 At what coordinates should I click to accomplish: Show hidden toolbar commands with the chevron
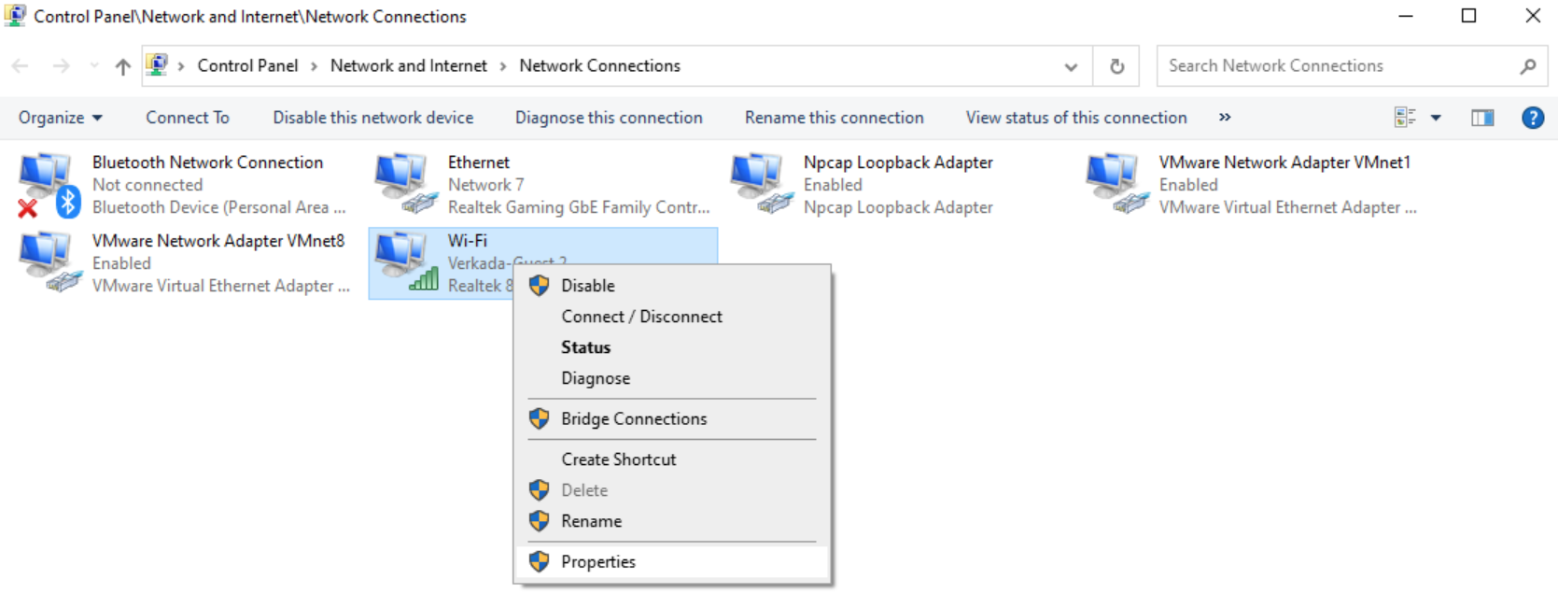point(1225,118)
